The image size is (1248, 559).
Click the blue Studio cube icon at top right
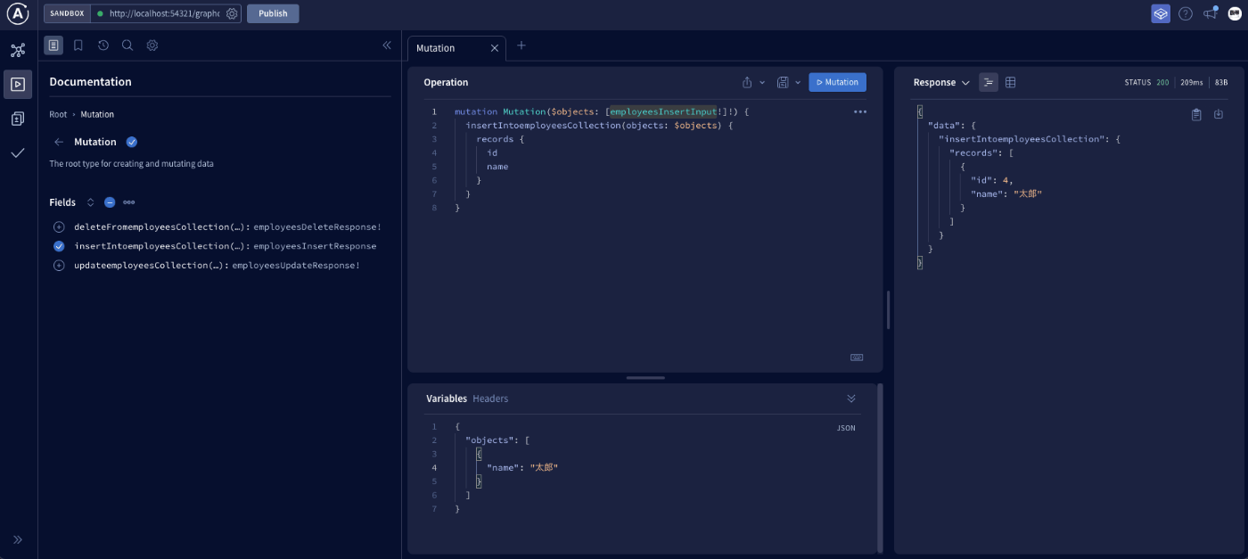1161,13
